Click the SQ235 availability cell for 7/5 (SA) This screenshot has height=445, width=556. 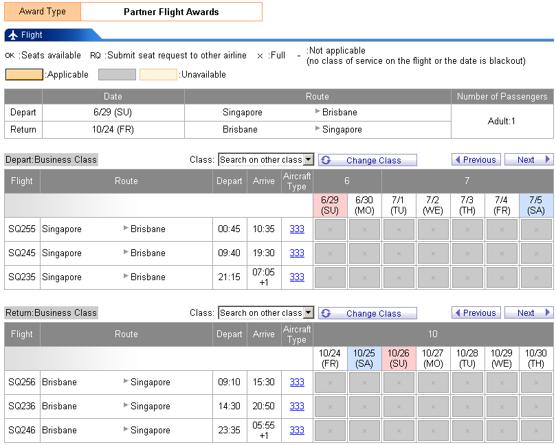point(536,277)
